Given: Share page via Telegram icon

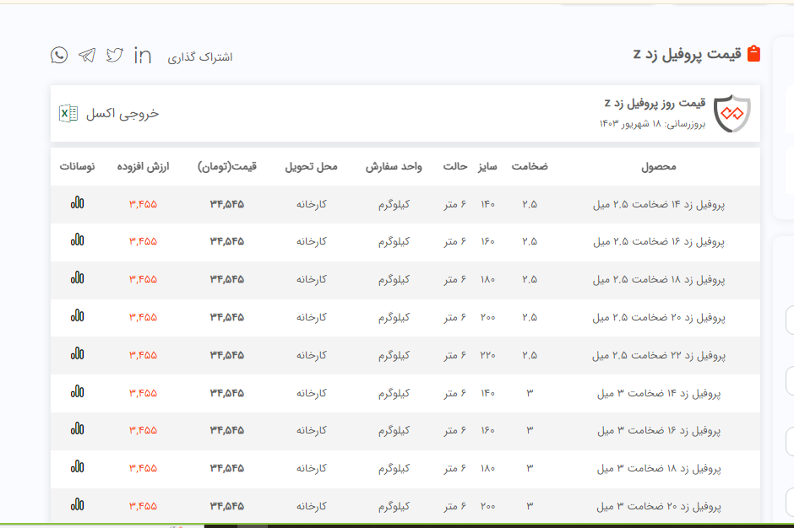Looking at the screenshot, I should (x=87, y=56).
